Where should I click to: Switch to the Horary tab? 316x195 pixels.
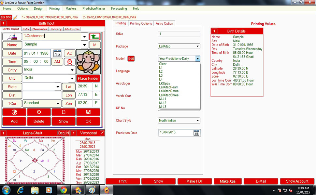point(56,29)
